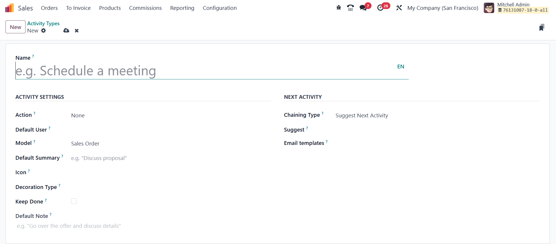Click the Default Note text area
The width and height of the screenshot is (556, 244).
(x=143, y=226)
